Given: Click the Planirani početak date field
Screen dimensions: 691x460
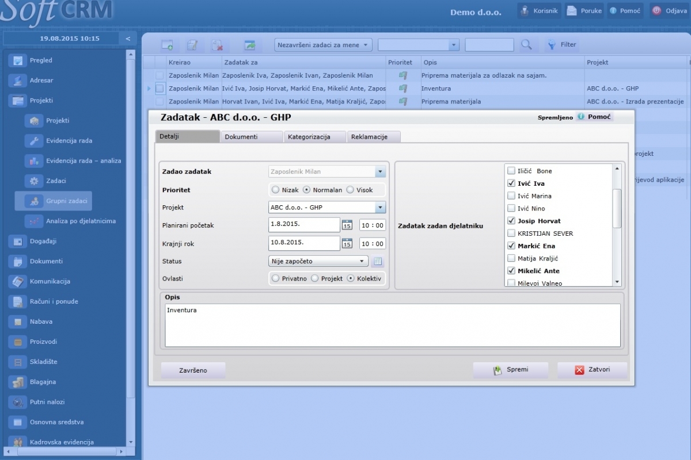Looking at the screenshot, I should 304,225.
